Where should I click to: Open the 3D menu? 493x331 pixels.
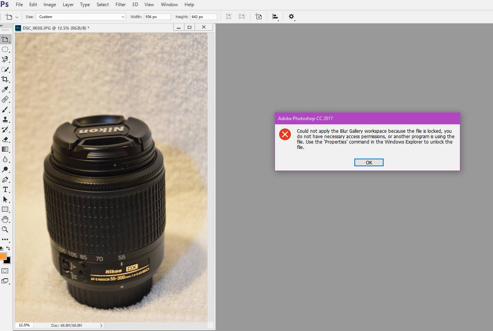click(135, 5)
